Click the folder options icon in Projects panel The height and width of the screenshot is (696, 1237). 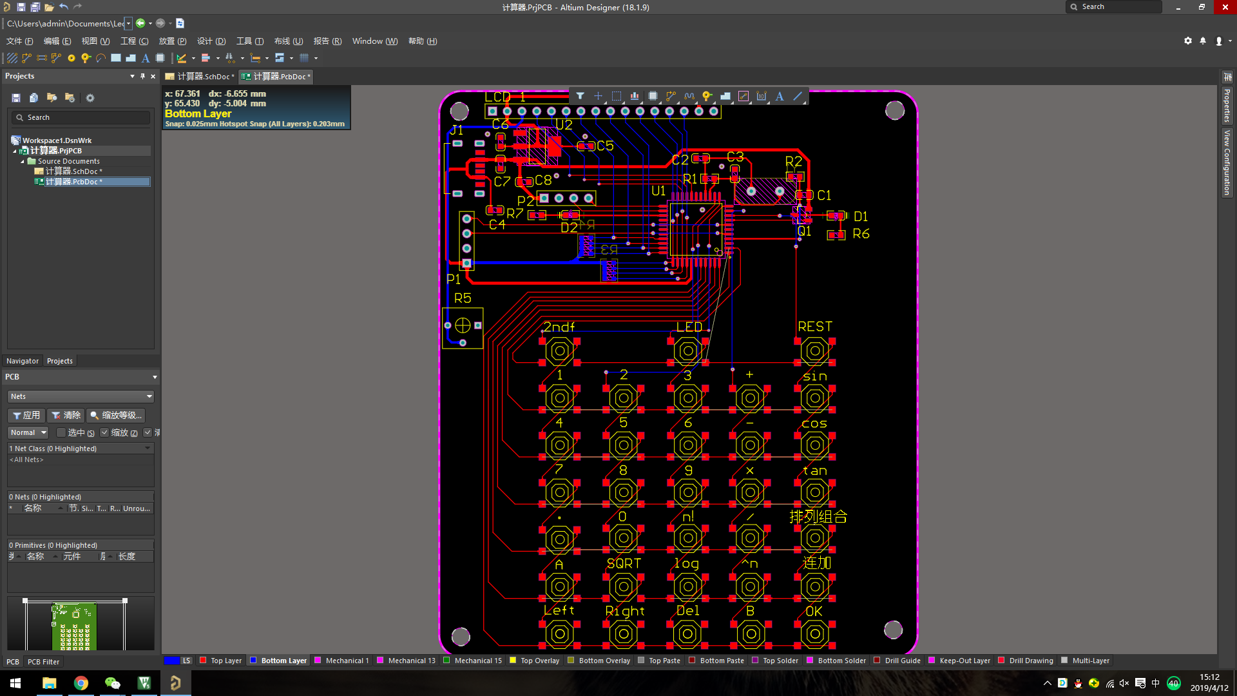pos(70,98)
